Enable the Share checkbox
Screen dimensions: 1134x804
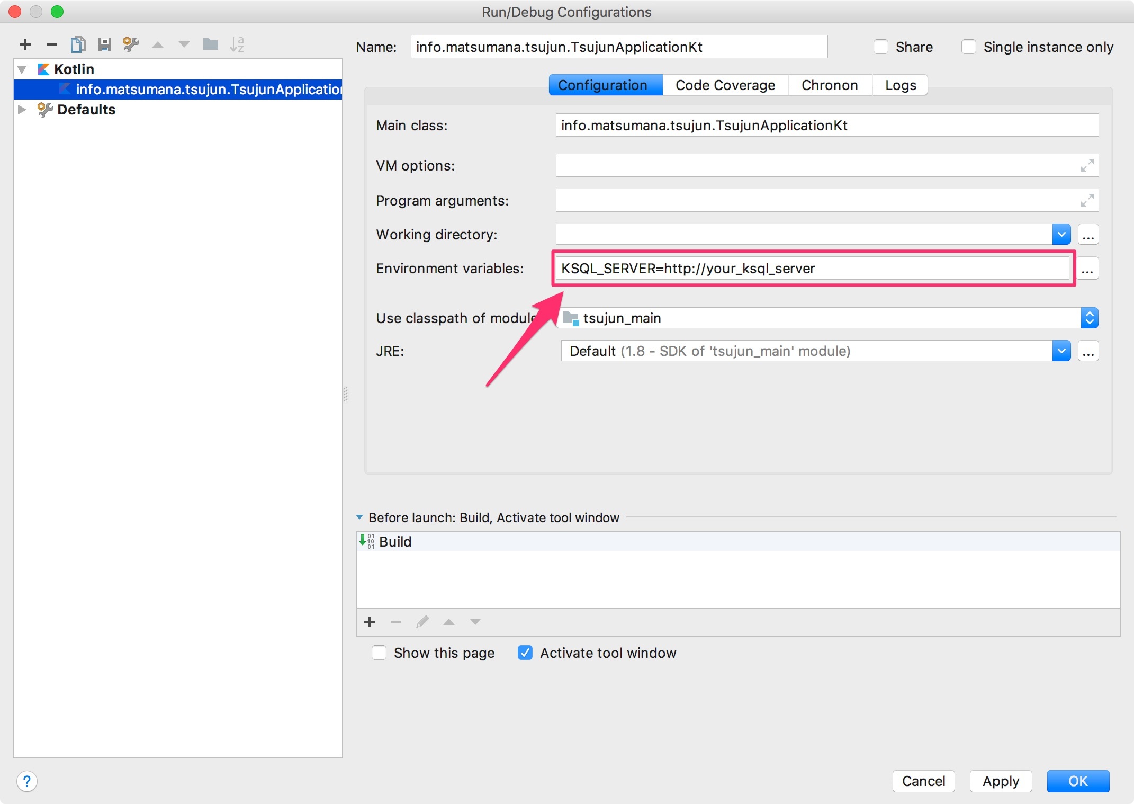[x=881, y=47]
